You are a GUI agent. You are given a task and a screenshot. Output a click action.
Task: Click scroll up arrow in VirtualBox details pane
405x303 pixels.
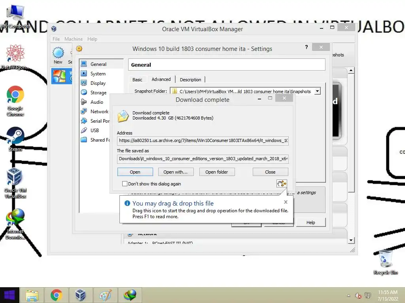click(351, 70)
